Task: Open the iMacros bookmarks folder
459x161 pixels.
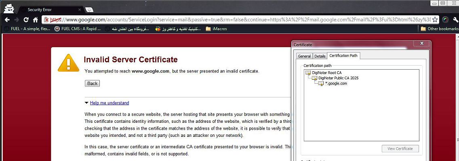Action: pyautogui.click(x=216, y=29)
